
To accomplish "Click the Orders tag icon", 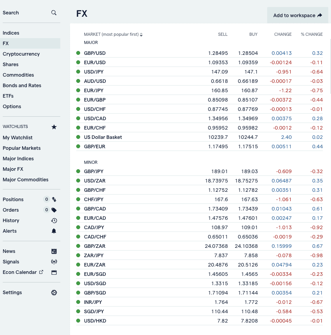I will [x=54, y=210].
